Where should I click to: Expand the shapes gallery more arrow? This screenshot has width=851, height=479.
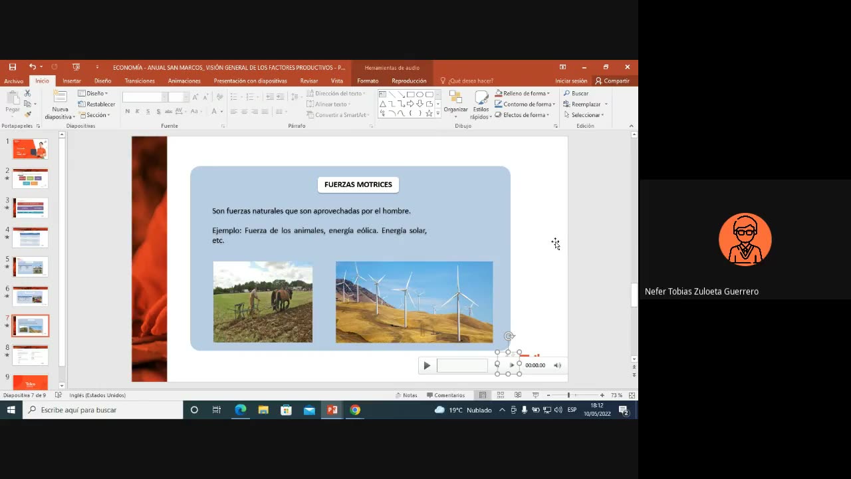click(x=437, y=114)
